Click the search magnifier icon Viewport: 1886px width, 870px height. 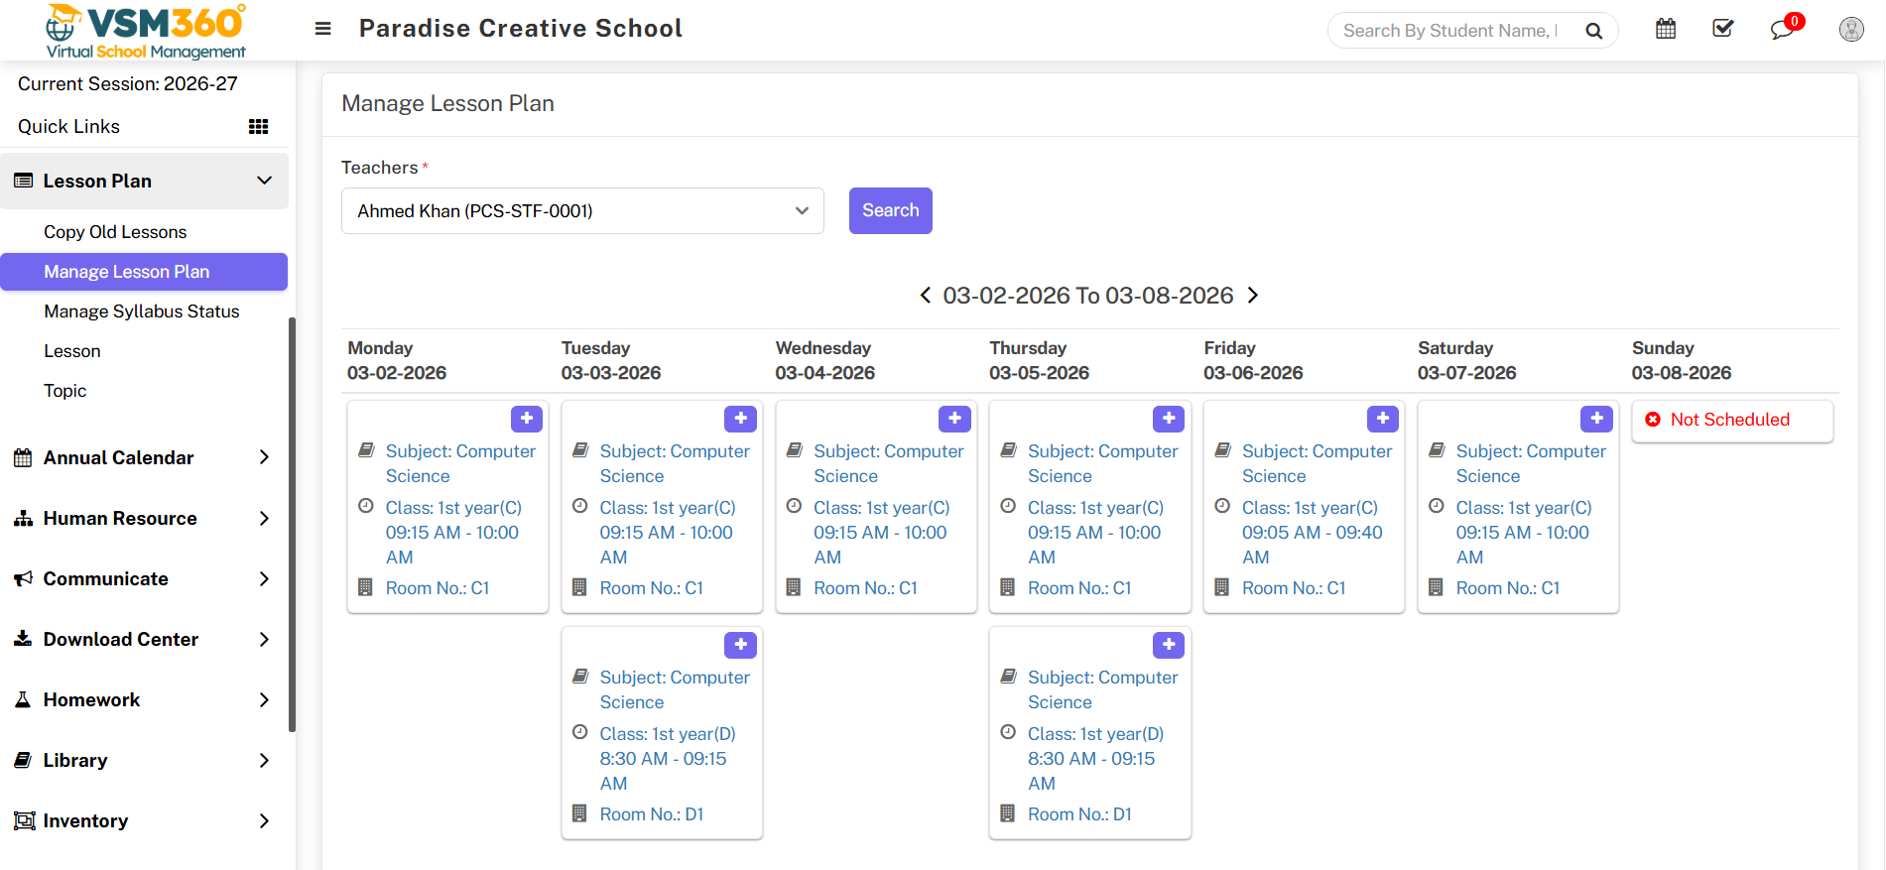pyautogui.click(x=1593, y=31)
